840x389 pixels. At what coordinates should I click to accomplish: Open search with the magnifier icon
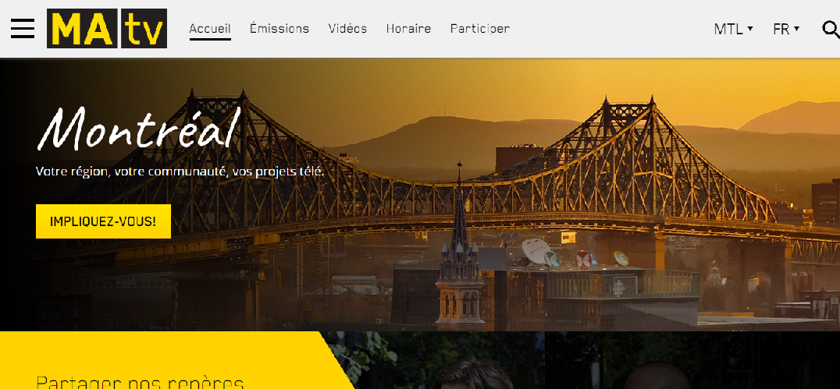pyautogui.click(x=831, y=30)
